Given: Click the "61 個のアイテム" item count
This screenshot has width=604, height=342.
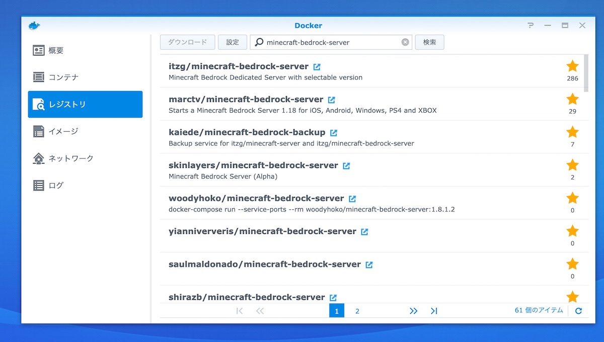Looking at the screenshot, I should 539,310.
